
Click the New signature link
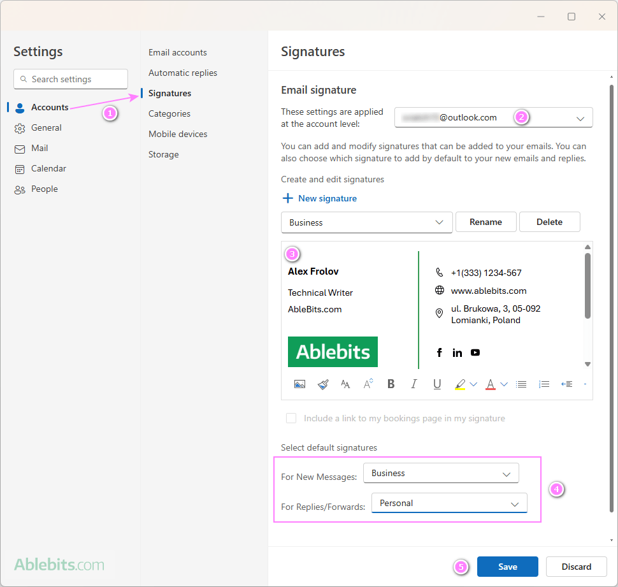(327, 198)
